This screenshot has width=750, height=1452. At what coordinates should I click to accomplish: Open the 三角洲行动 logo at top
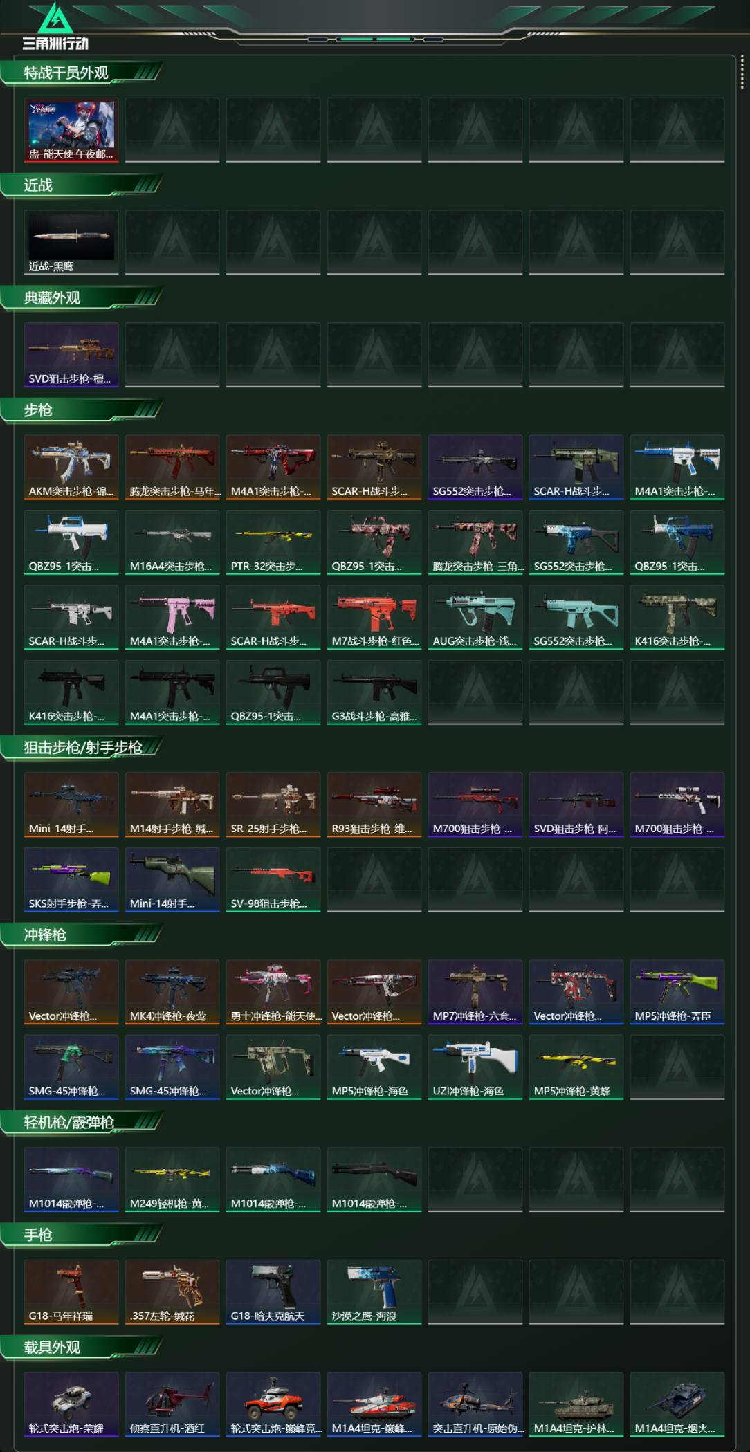(55, 26)
